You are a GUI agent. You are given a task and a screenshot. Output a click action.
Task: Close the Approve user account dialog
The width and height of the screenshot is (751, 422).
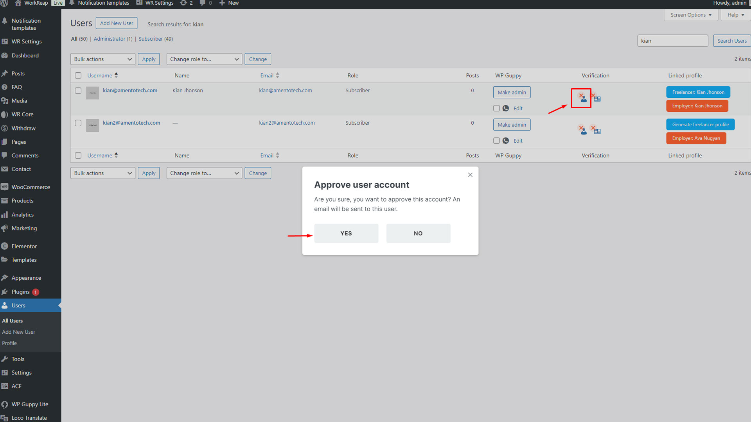tap(470, 175)
